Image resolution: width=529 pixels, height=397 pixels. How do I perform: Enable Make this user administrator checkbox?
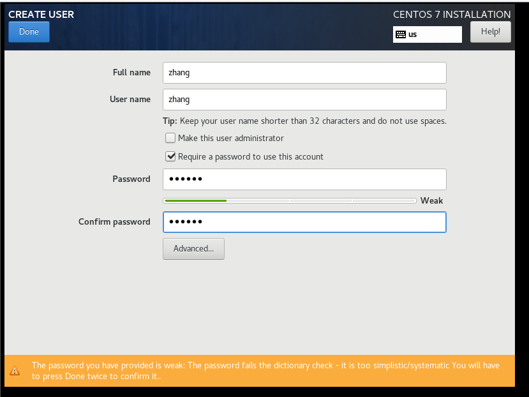pos(170,138)
